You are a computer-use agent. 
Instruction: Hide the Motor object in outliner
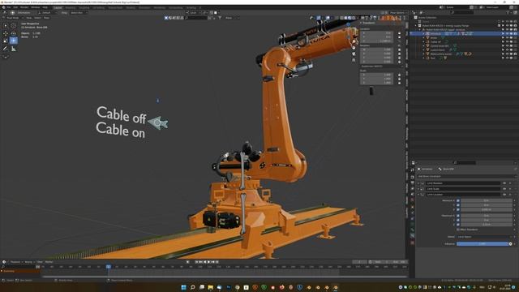tap(507, 38)
